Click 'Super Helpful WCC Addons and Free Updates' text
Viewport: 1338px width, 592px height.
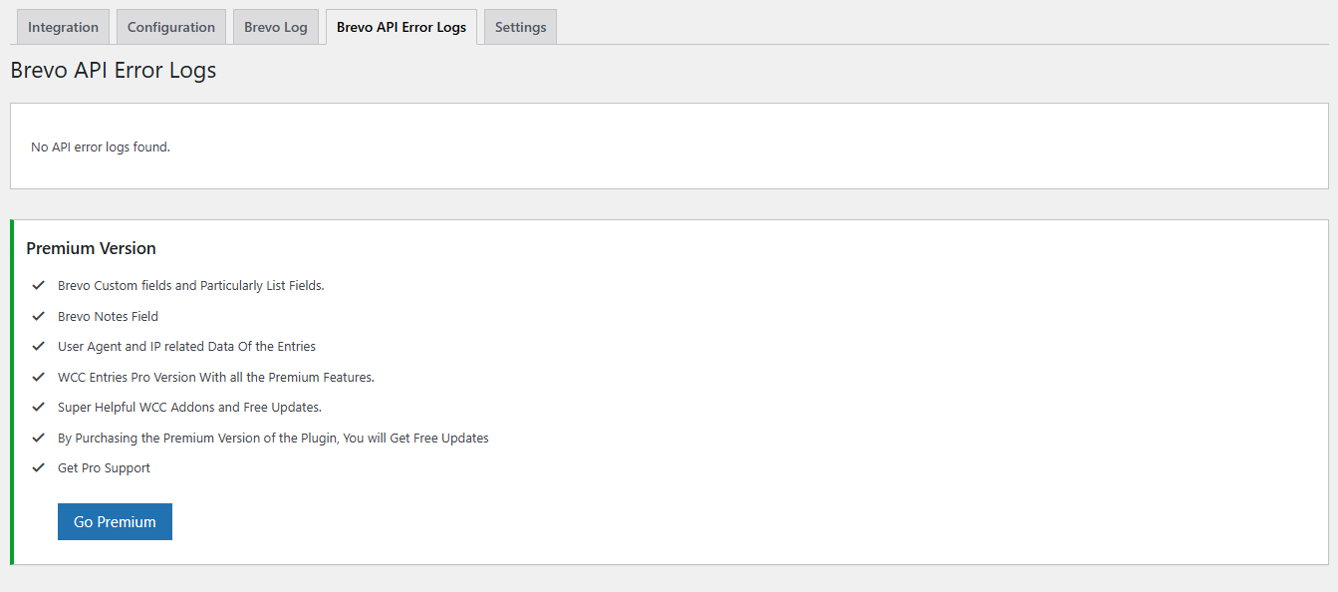pyautogui.click(x=189, y=408)
